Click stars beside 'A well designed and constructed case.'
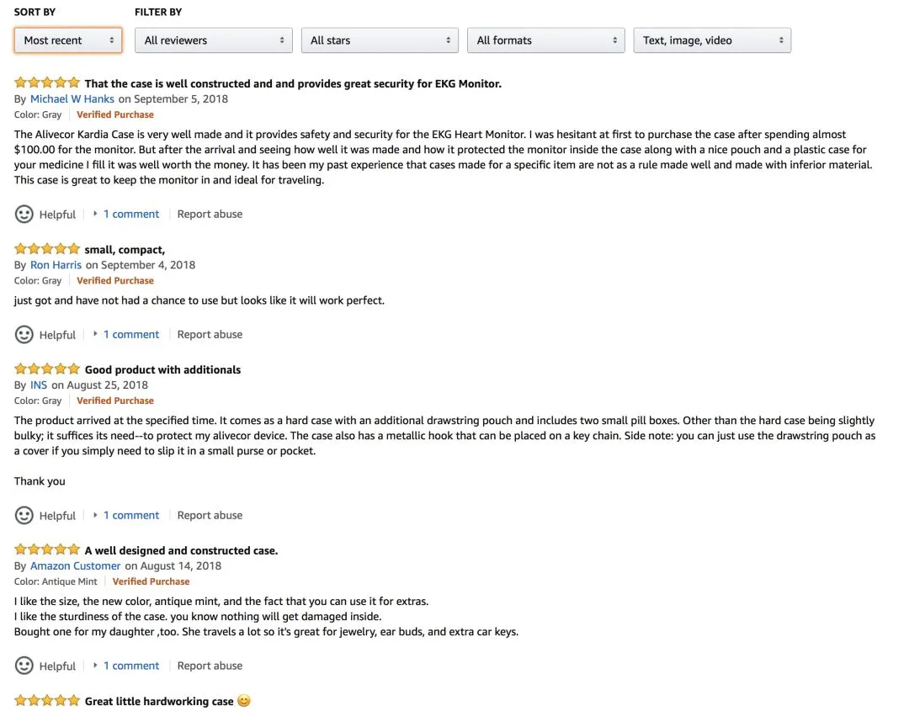 pyautogui.click(x=47, y=549)
